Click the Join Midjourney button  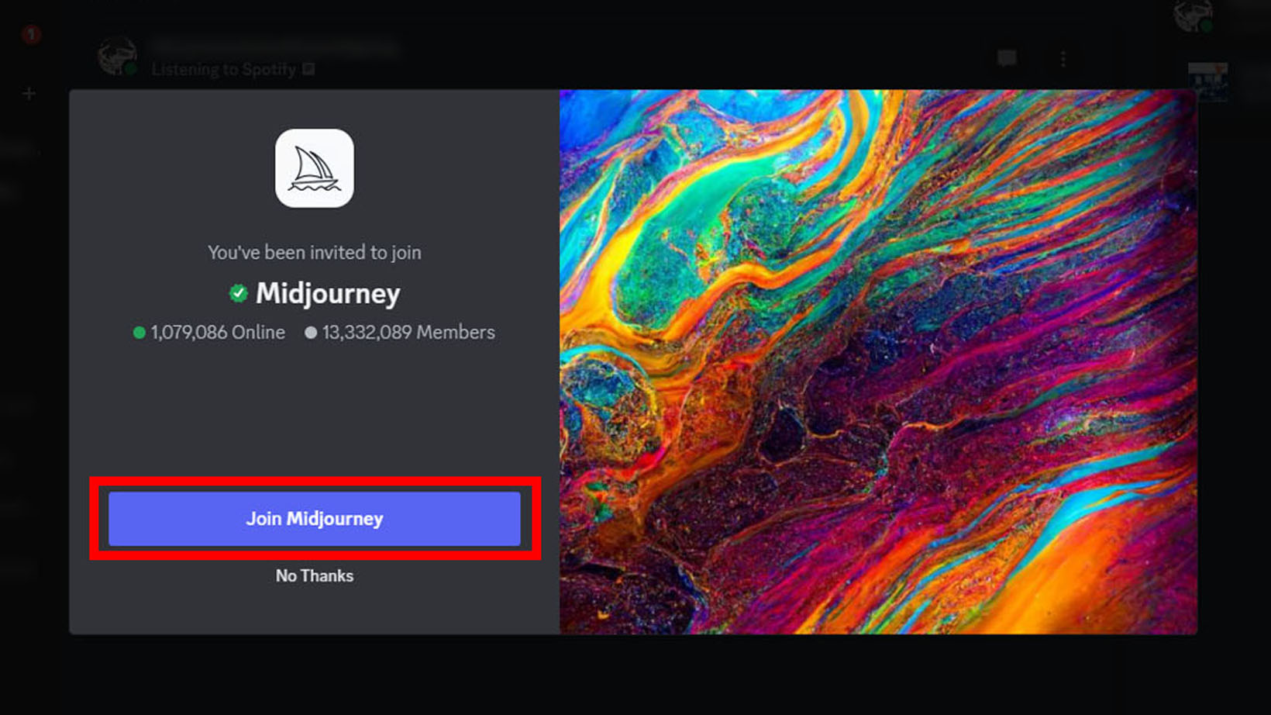pyautogui.click(x=314, y=518)
